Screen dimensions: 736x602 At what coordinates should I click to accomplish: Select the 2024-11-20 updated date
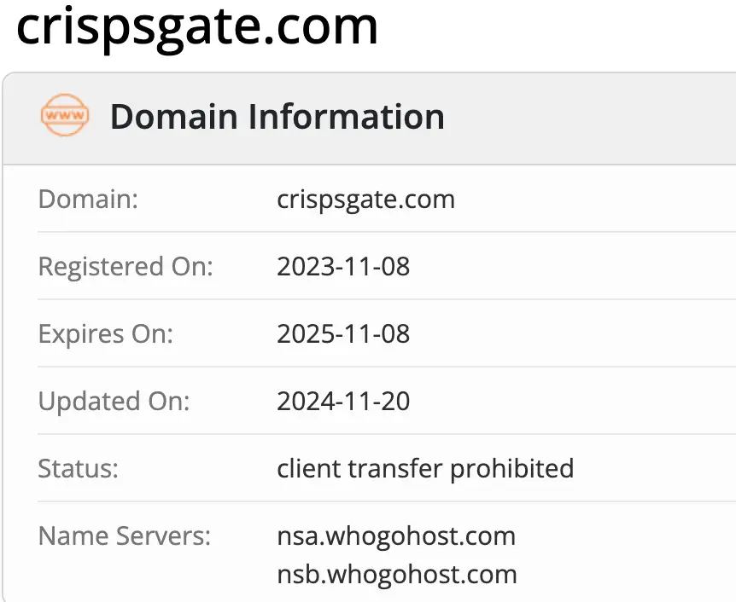coord(343,401)
